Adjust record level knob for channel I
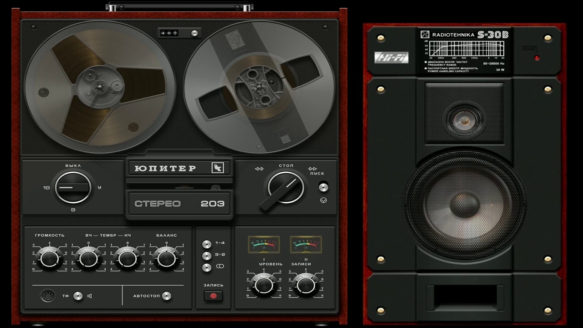 click(x=264, y=285)
